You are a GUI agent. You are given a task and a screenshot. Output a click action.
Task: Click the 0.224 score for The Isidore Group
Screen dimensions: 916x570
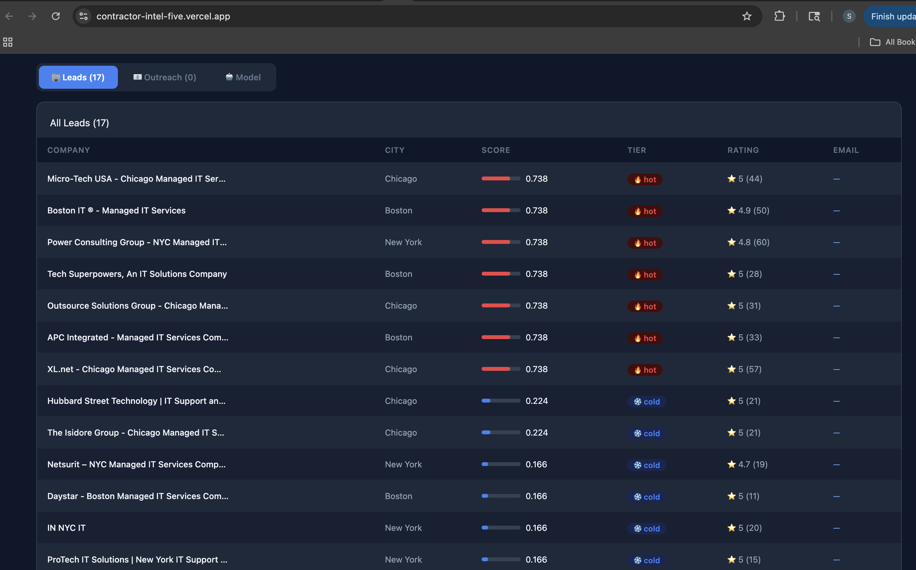(x=537, y=433)
